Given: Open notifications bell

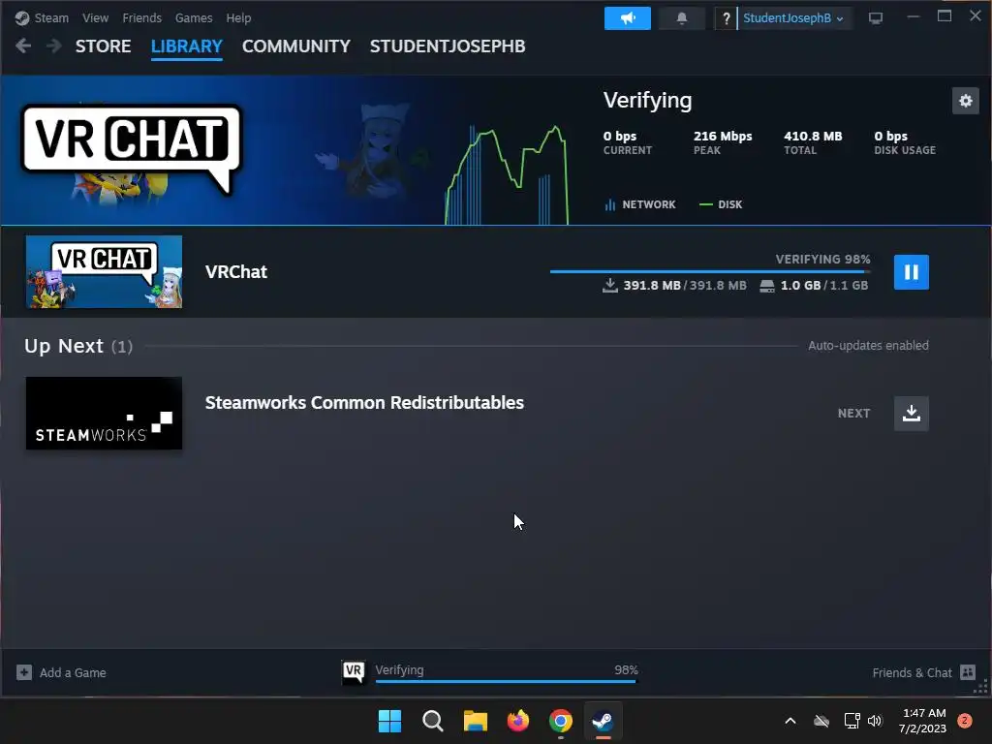Looking at the screenshot, I should [682, 18].
